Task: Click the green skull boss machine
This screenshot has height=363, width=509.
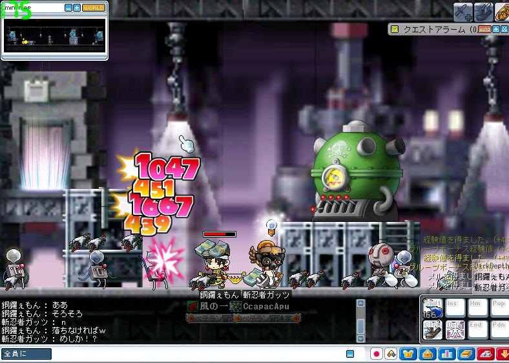Action: click(x=358, y=171)
